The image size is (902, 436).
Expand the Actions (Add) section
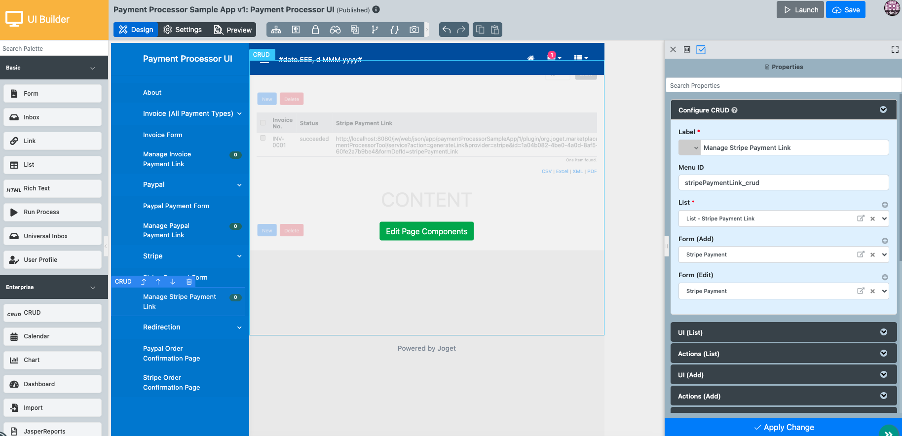click(x=883, y=396)
